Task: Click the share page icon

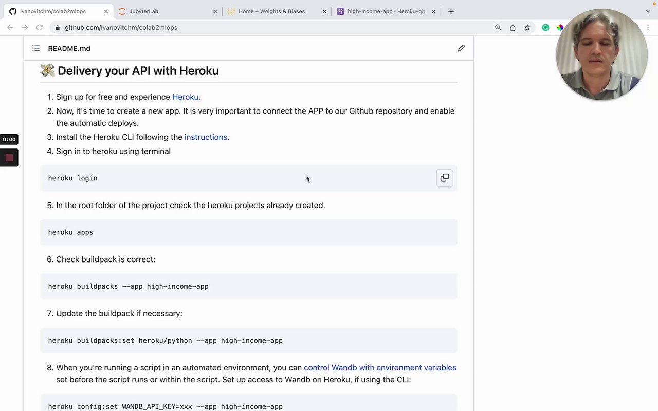Action: point(513,28)
